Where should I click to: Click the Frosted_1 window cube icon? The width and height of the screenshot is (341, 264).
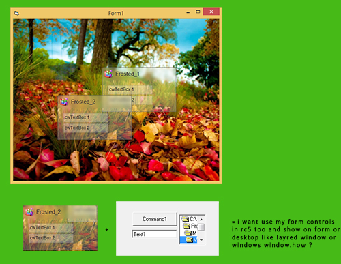[108, 74]
